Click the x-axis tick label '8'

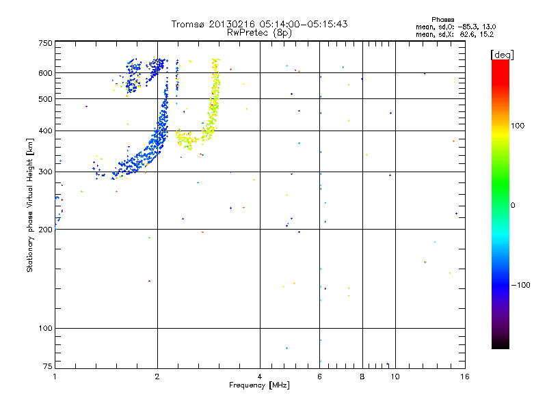362,377
